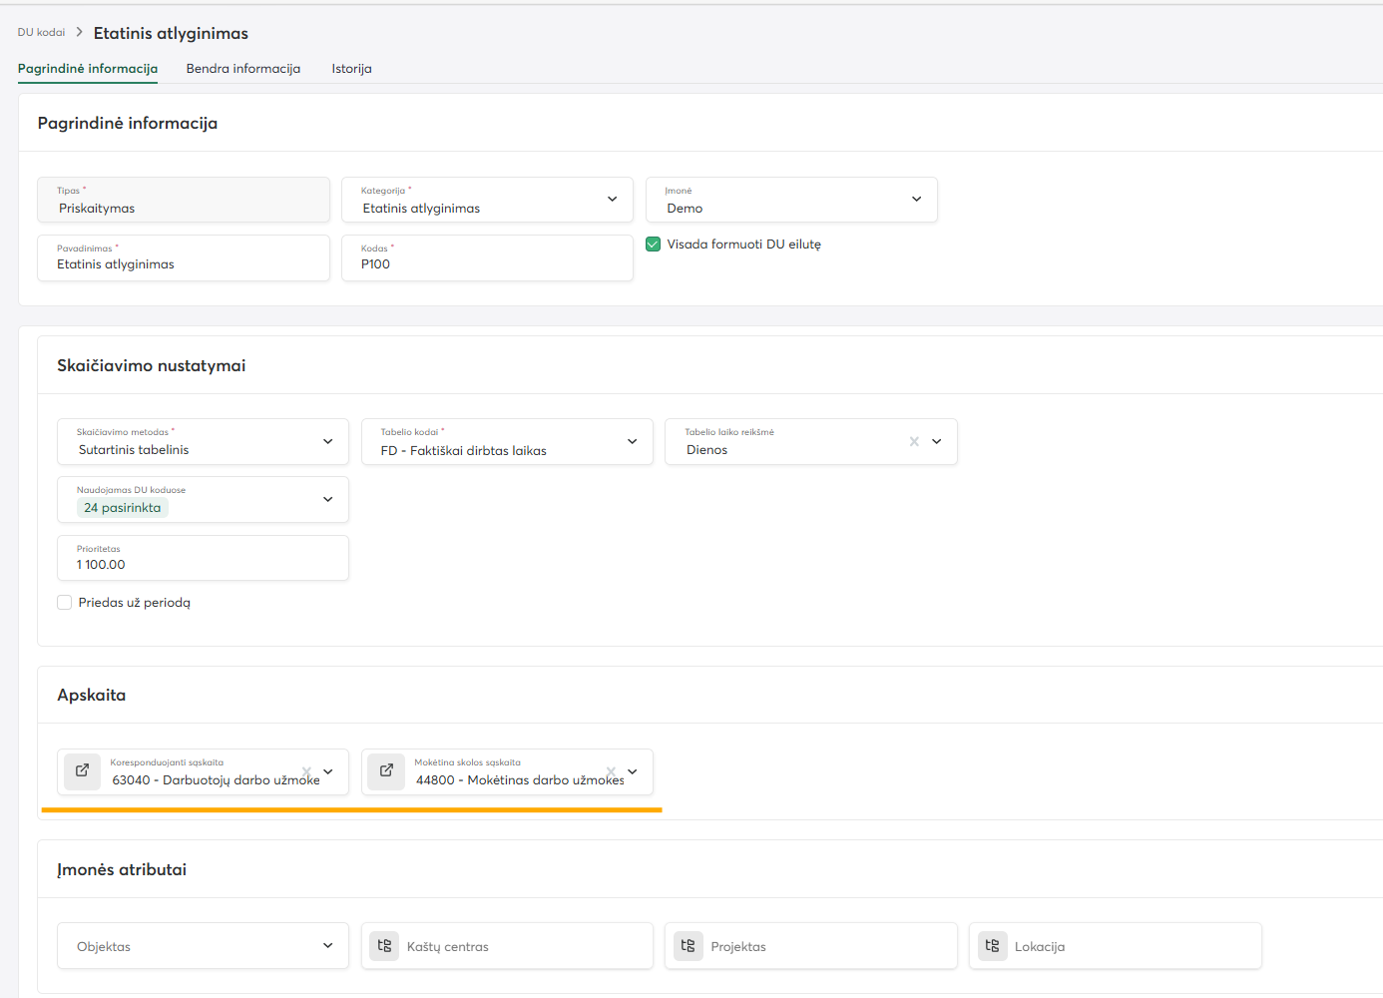
Task: Click the Lokacija tree icon
Action: 992,946
